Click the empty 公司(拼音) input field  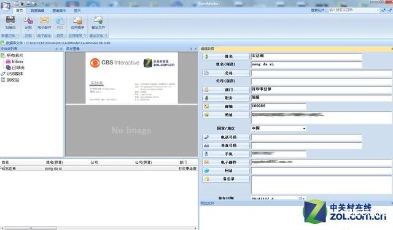321,82
